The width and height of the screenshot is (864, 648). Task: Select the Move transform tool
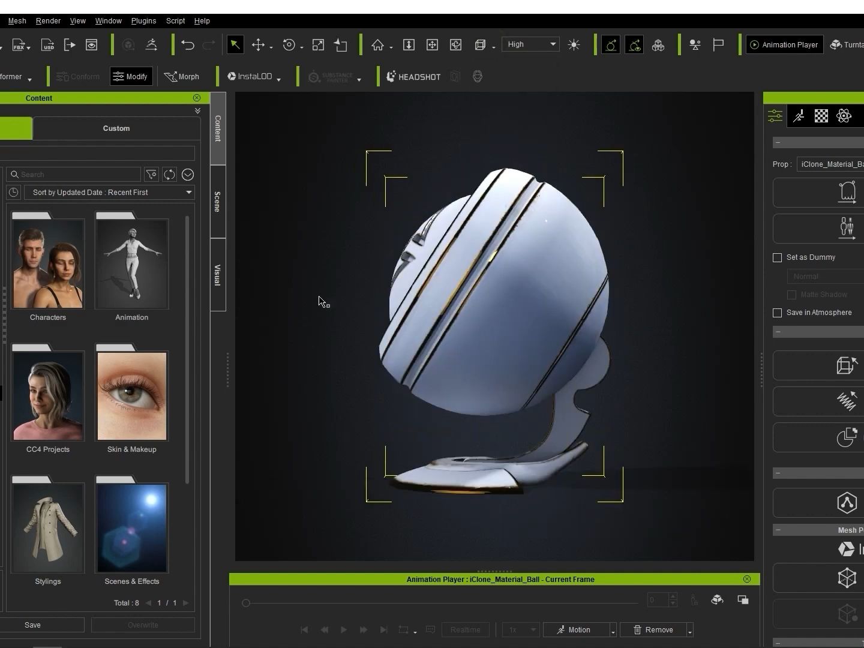tap(258, 45)
